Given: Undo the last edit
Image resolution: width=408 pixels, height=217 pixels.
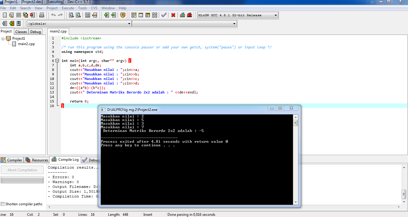Looking at the screenshot, I should coord(53,15).
